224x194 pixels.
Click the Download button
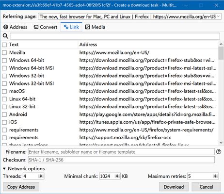pos(174,187)
